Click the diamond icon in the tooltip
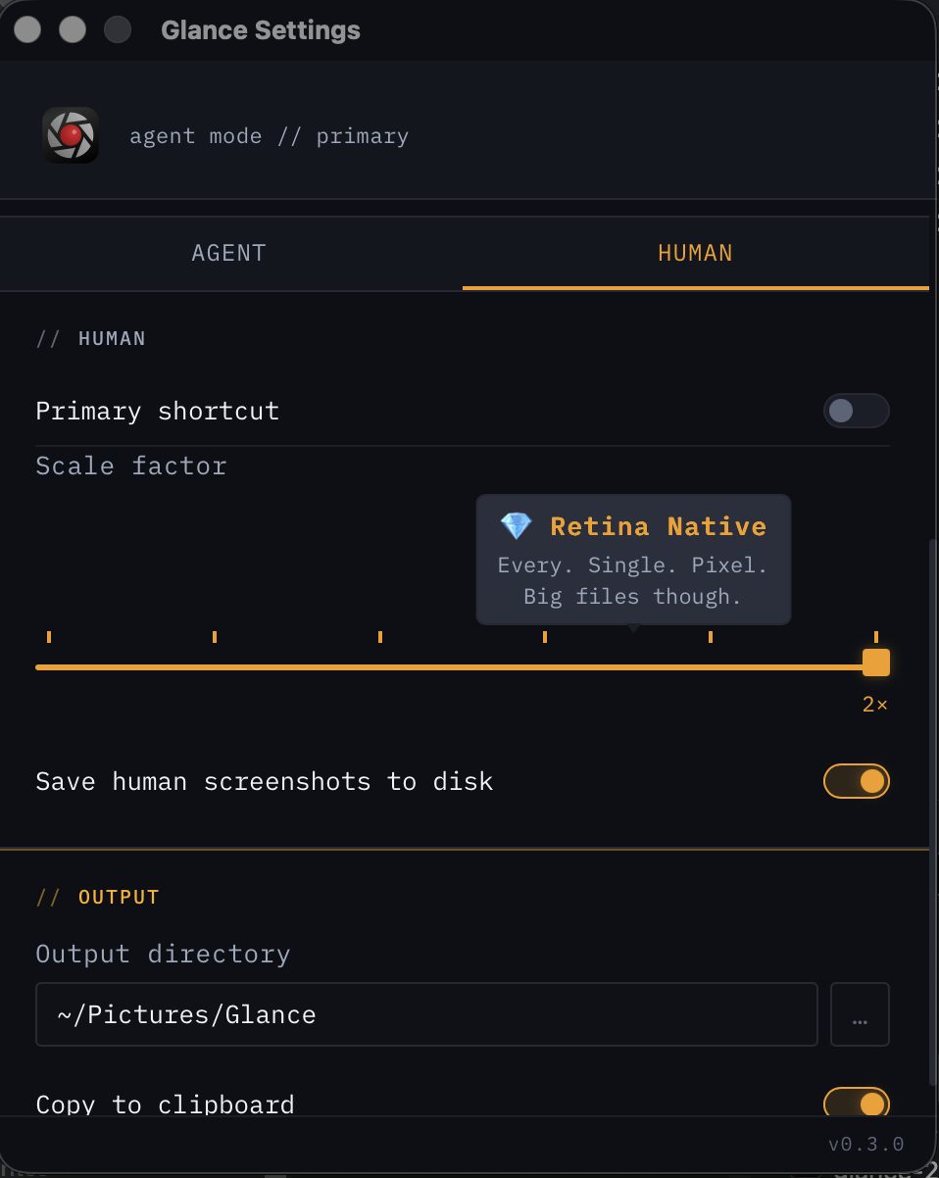The width and height of the screenshot is (939, 1178). tap(516, 526)
